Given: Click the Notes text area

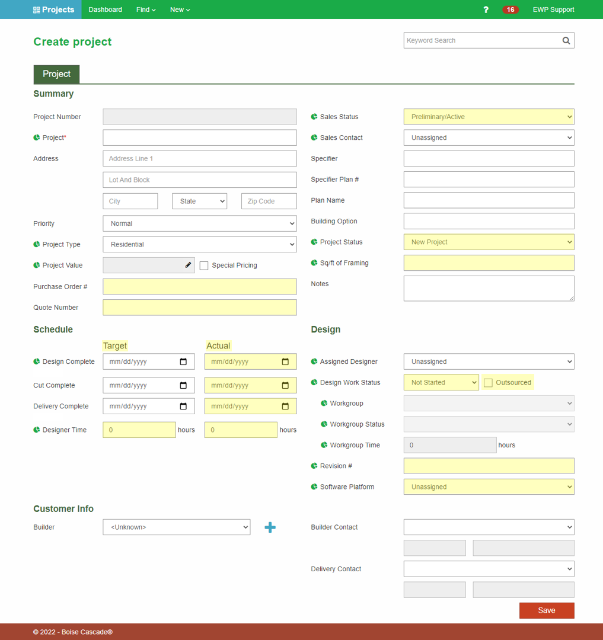Looking at the screenshot, I should (x=489, y=289).
